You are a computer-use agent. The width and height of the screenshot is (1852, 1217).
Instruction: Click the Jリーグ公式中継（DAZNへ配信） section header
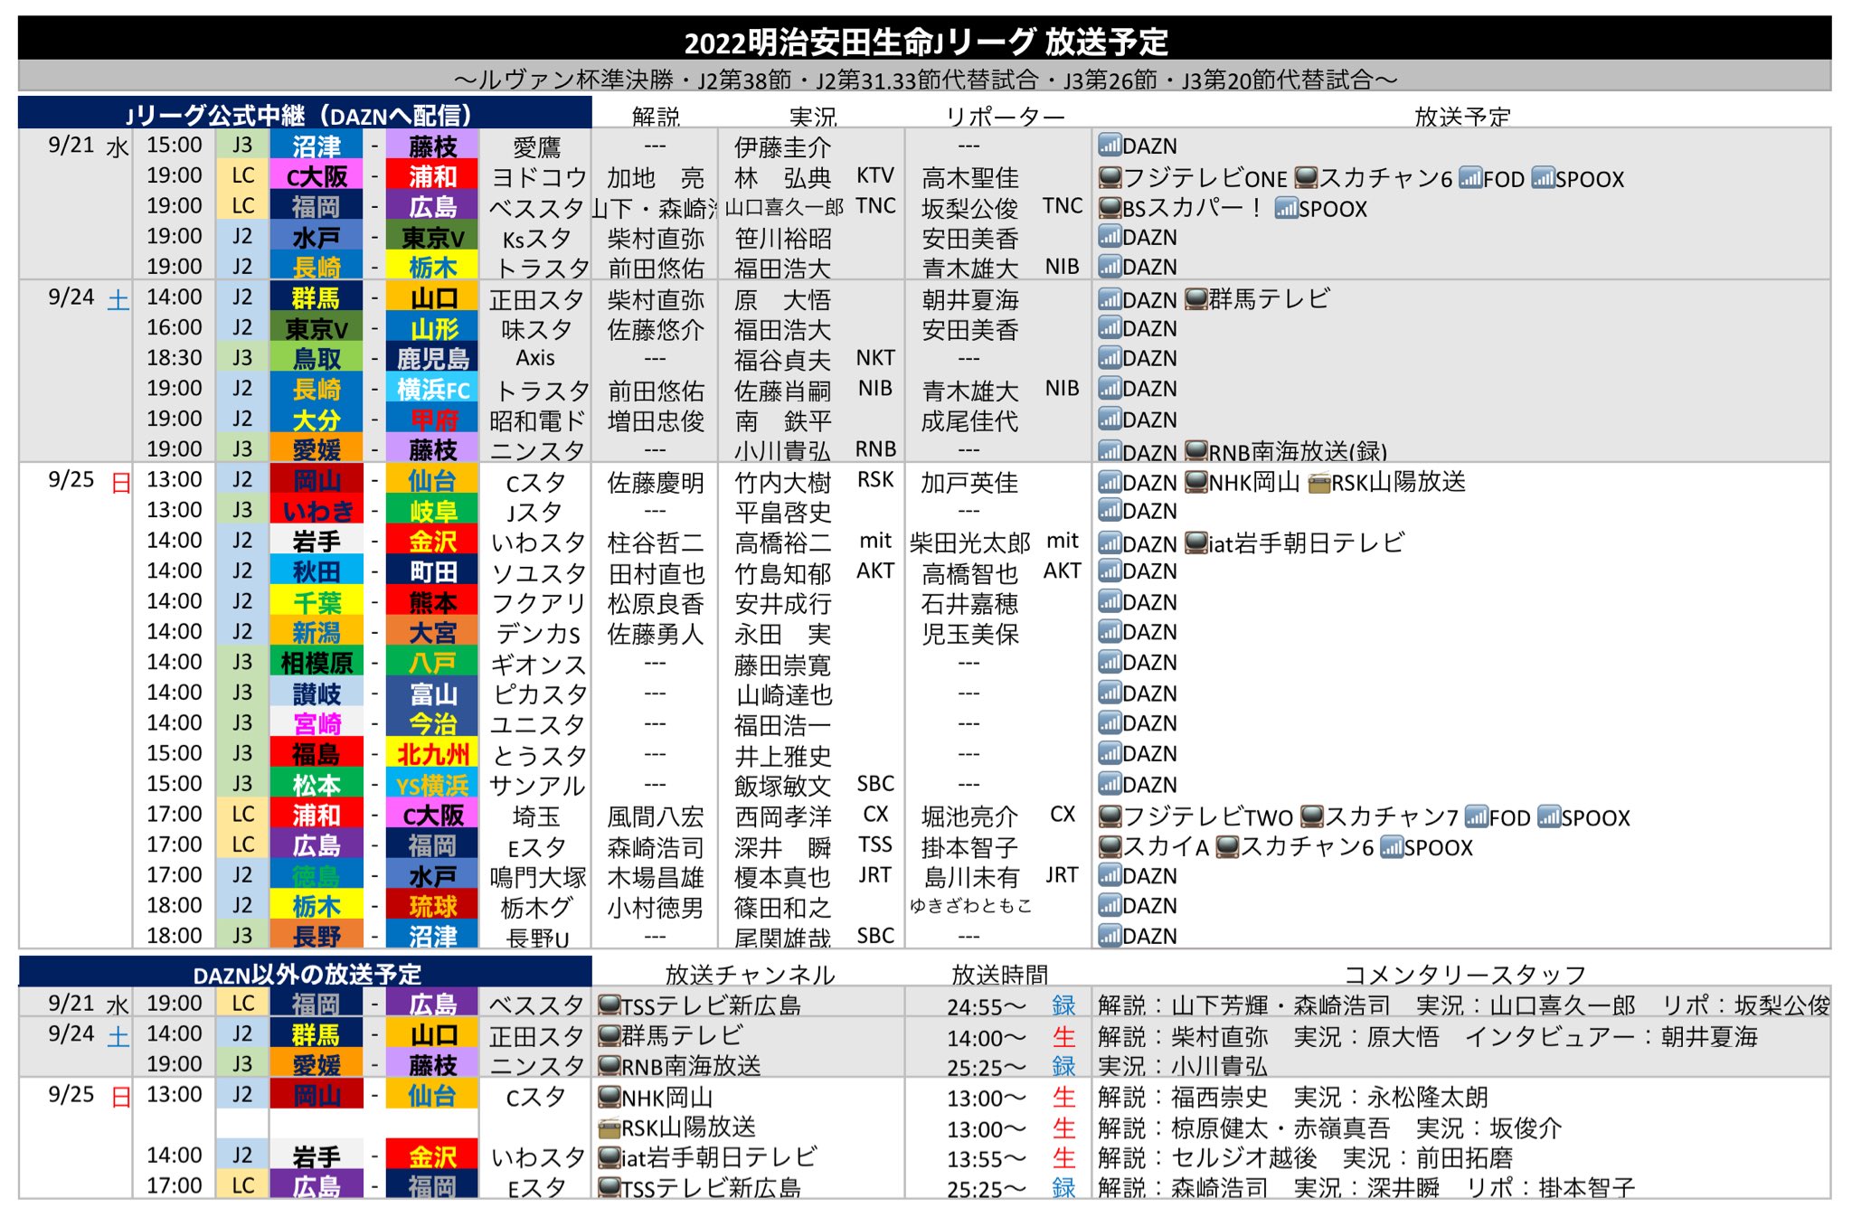(x=305, y=114)
